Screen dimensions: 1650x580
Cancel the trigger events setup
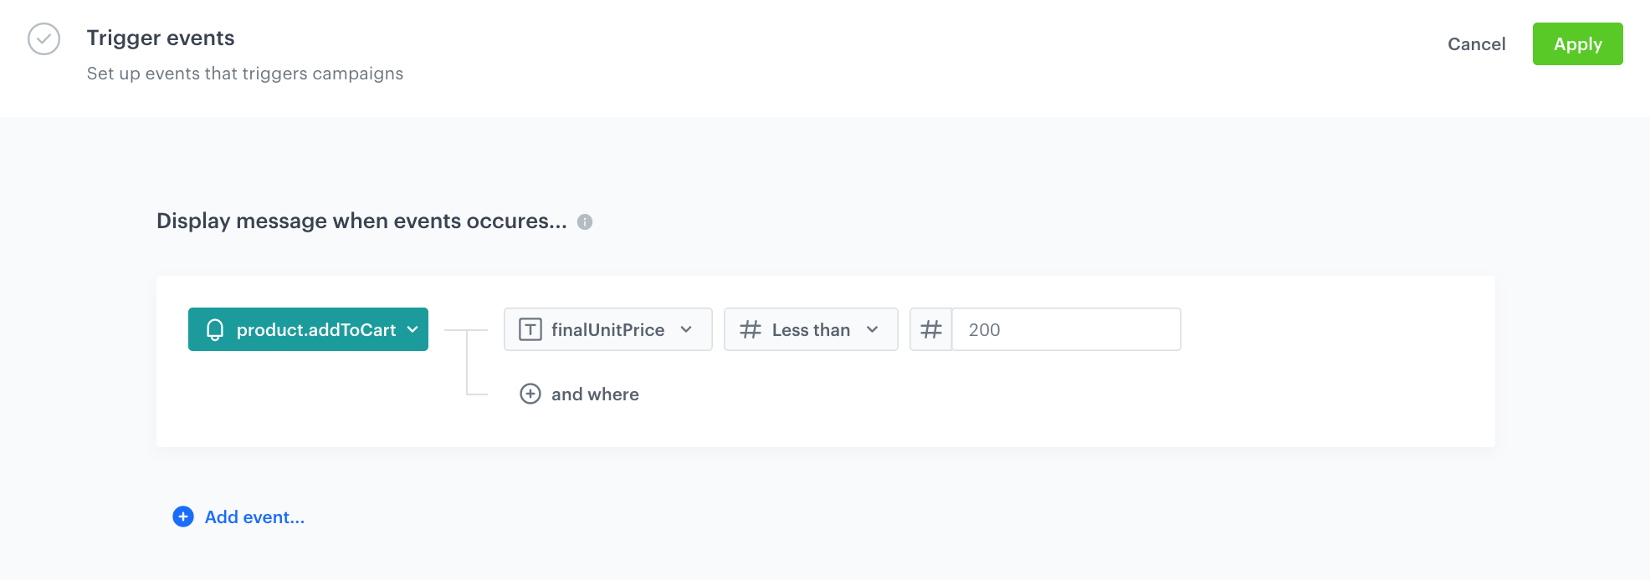(x=1476, y=44)
